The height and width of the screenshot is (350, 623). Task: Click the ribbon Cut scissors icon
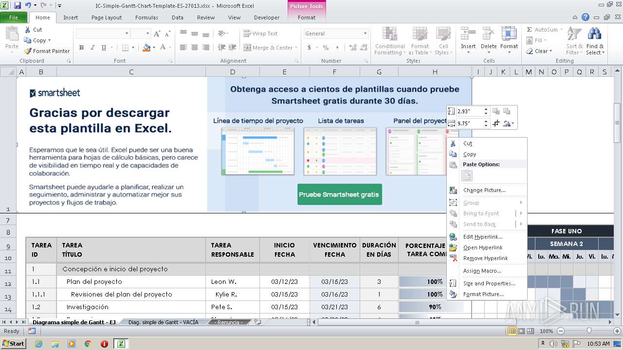tap(27, 30)
